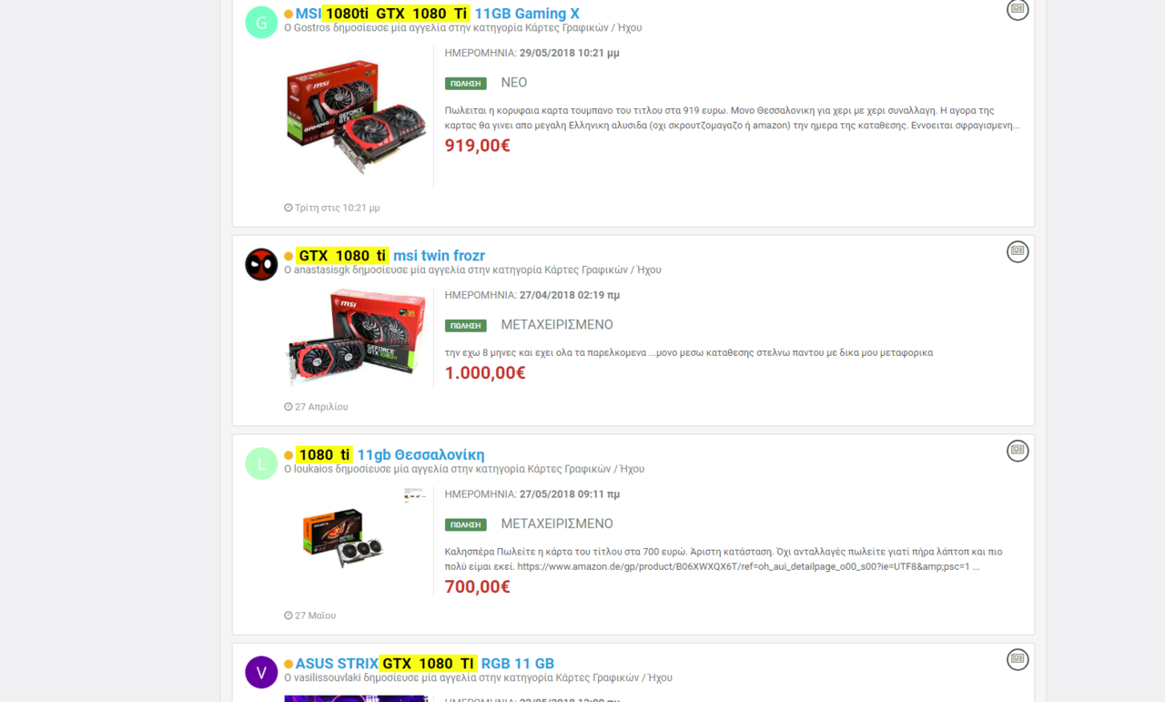Open vasilissouvlaki purple V avatar
The image size is (1165, 702).
click(261, 672)
